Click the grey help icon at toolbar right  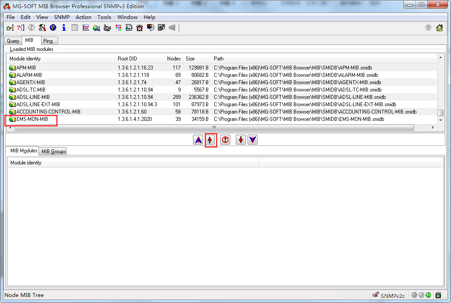428,28
